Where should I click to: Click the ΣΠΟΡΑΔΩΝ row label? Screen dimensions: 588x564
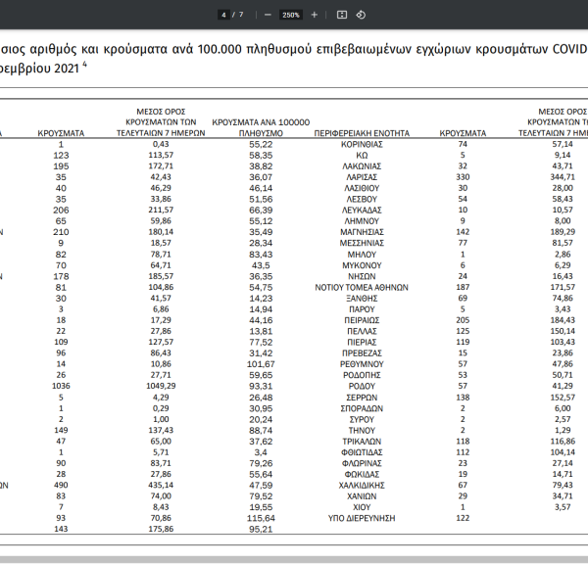[x=362, y=408]
